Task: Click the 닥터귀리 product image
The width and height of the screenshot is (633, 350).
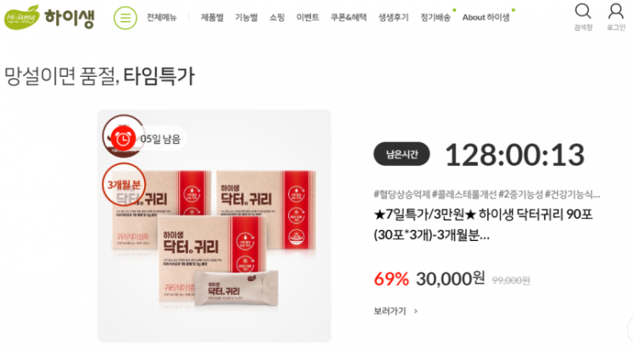Action: coord(214,226)
